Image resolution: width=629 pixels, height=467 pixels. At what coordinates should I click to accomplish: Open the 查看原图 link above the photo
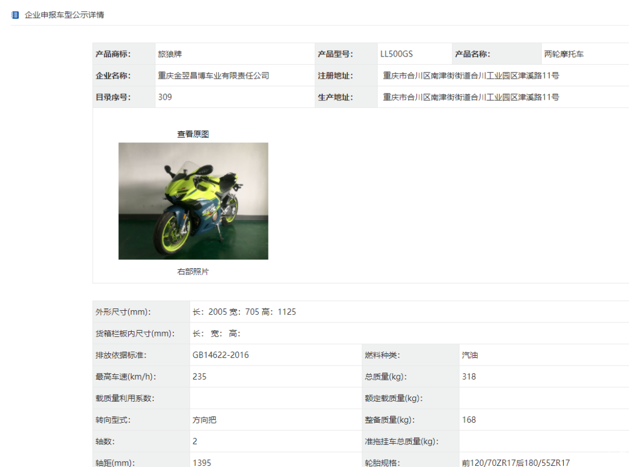[x=193, y=134]
